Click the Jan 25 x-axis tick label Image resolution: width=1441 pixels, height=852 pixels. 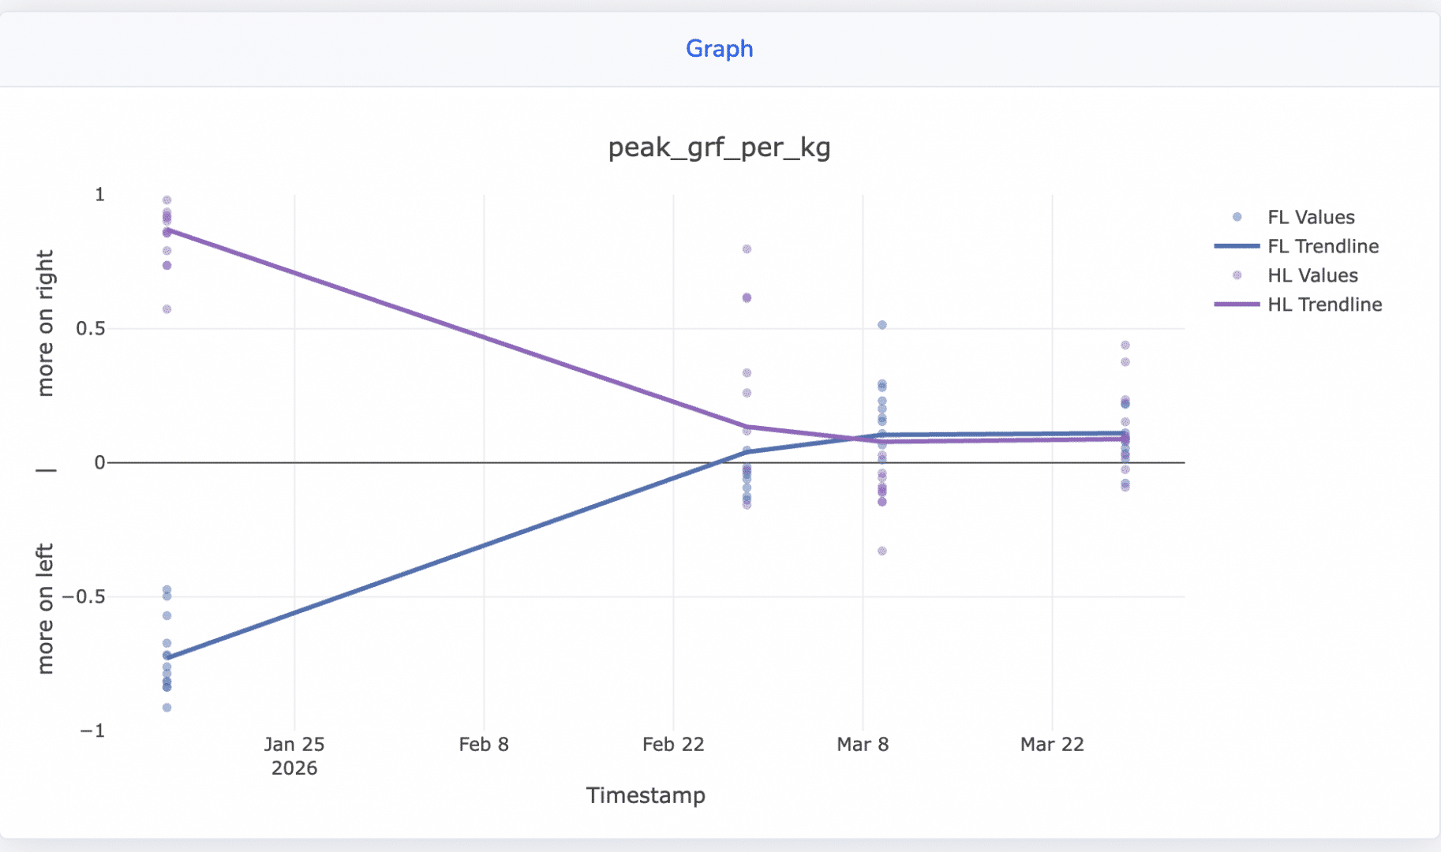point(294,745)
